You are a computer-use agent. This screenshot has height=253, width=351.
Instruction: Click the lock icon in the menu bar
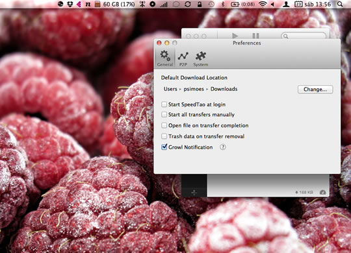point(200,4)
